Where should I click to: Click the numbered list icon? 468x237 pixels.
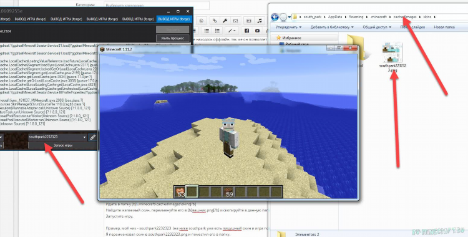point(217,31)
